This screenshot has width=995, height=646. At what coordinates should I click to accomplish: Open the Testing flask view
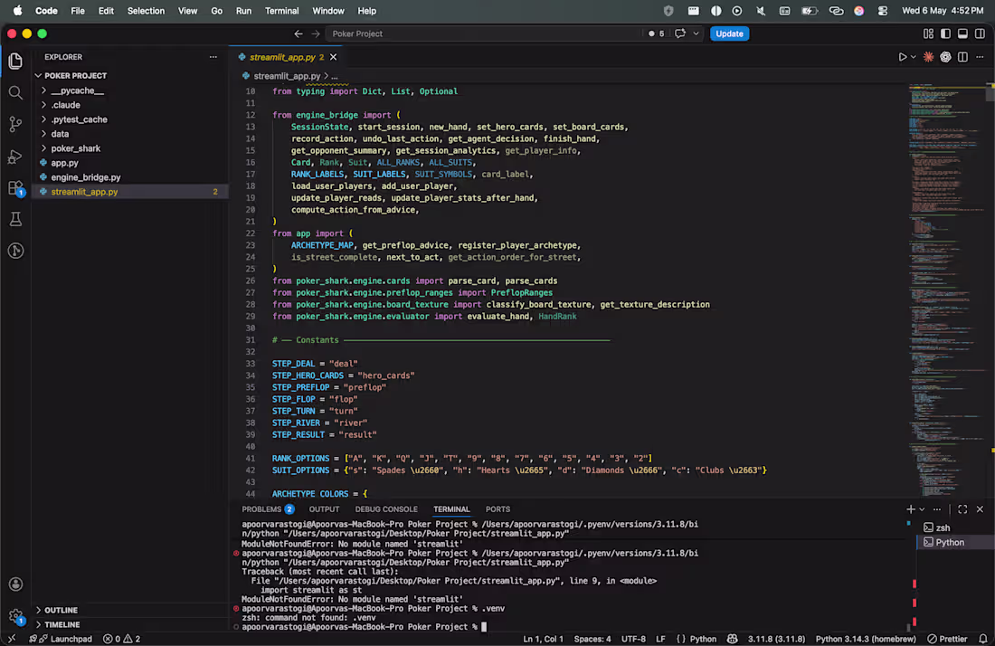click(15, 220)
